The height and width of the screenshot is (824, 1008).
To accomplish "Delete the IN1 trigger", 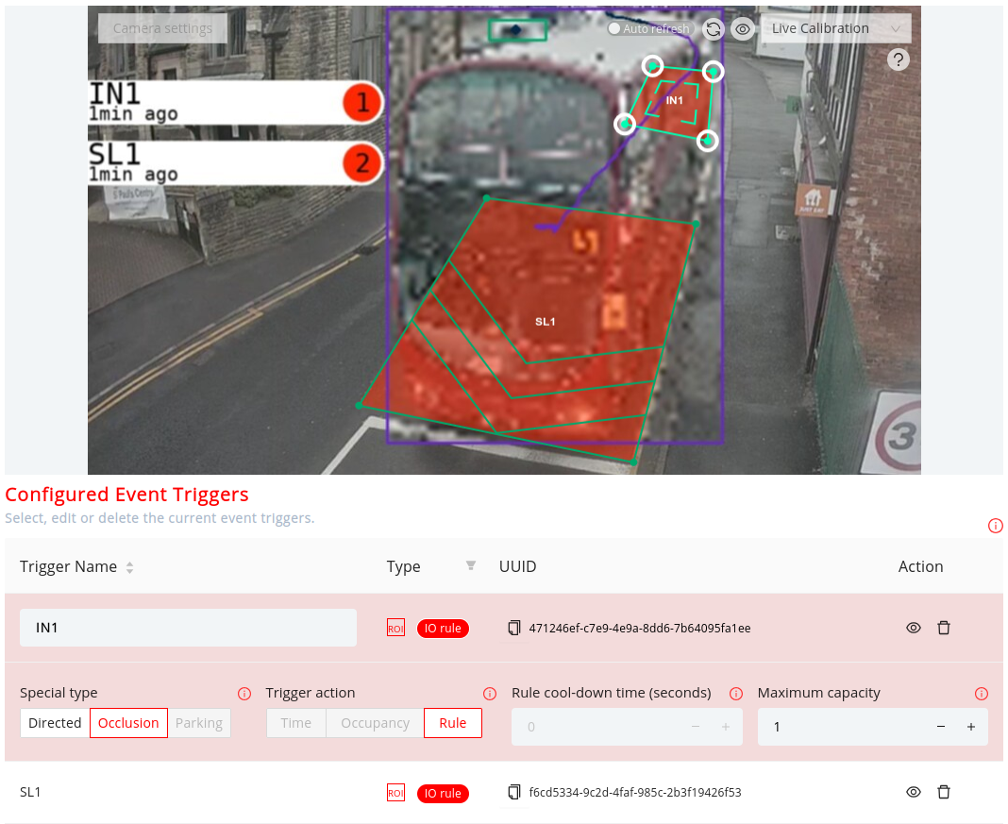I will 943,628.
